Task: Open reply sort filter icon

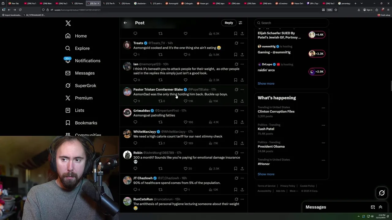Action: [240, 23]
